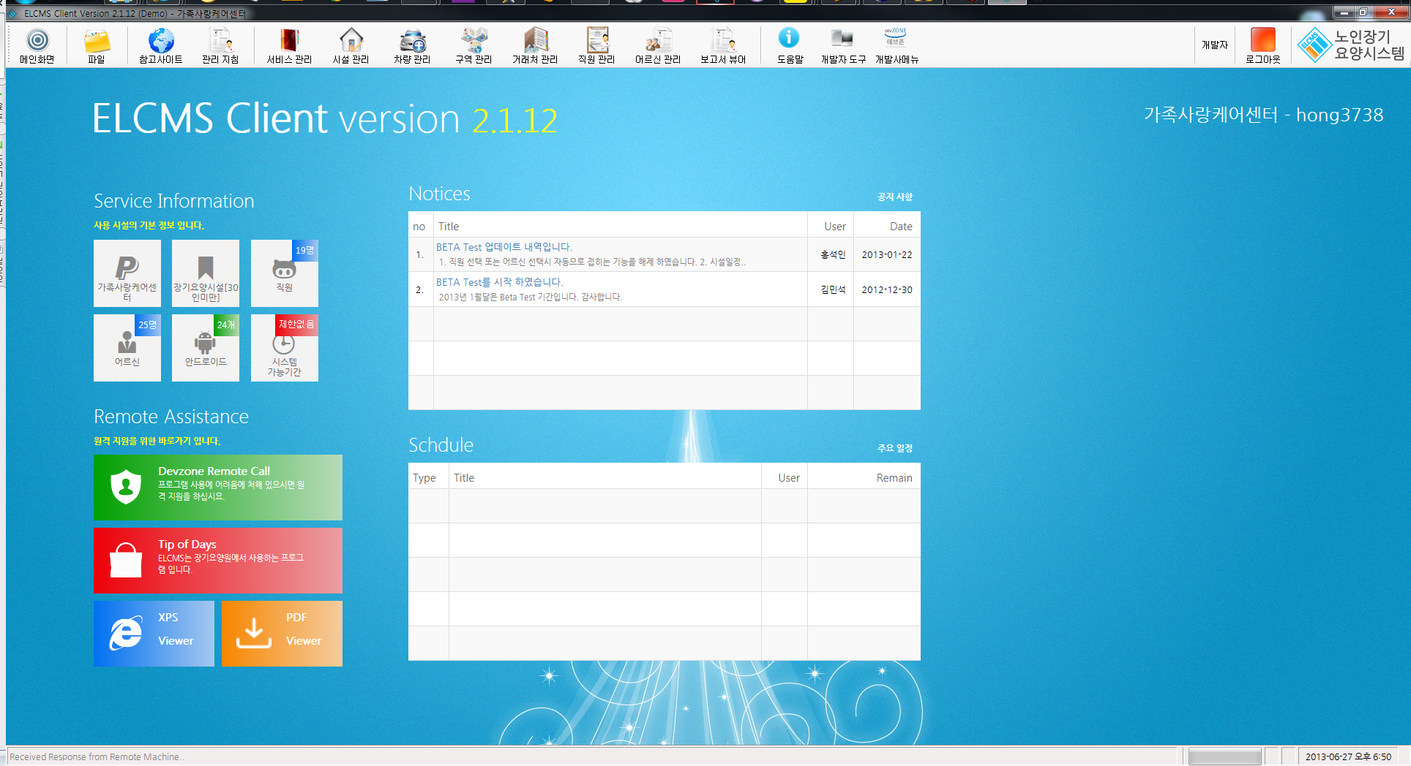This screenshot has height=766, width=1411.
Task: Open the Tip of Days panel
Action: 218,561
